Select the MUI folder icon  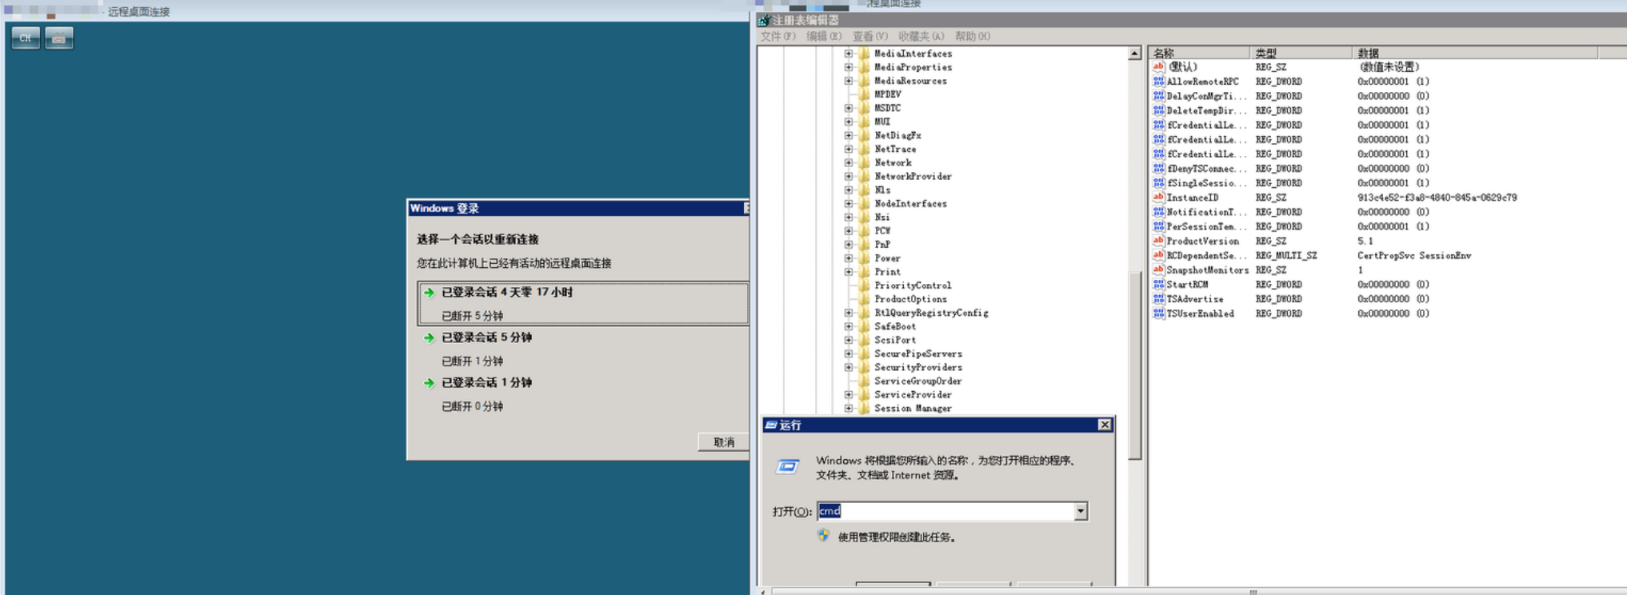pyautogui.click(x=864, y=122)
